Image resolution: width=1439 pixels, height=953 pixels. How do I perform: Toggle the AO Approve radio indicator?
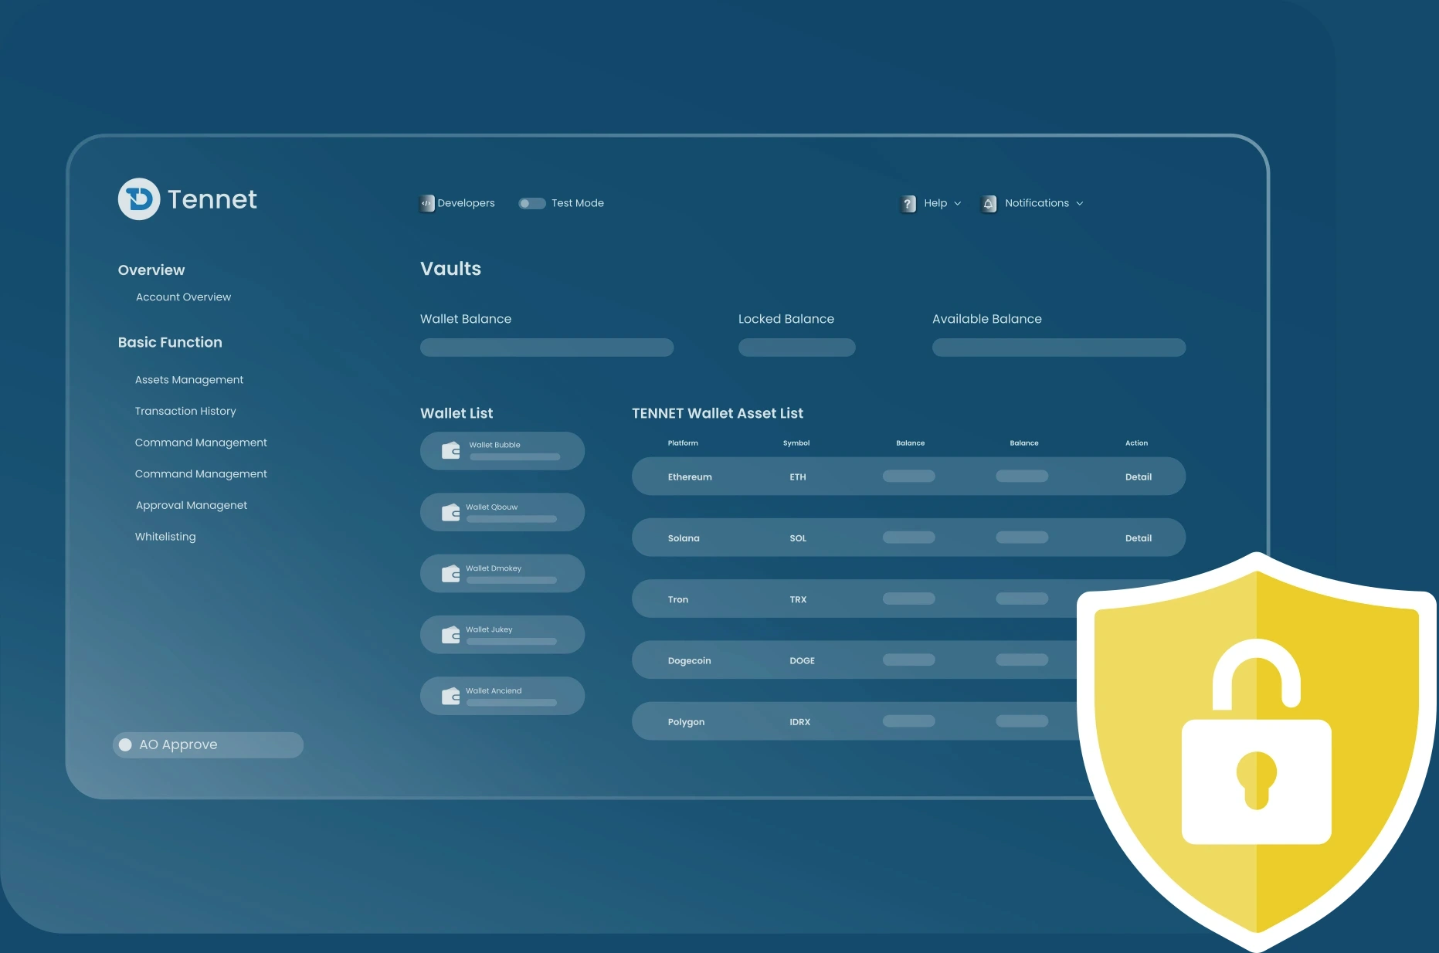pyautogui.click(x=125, y=744)
